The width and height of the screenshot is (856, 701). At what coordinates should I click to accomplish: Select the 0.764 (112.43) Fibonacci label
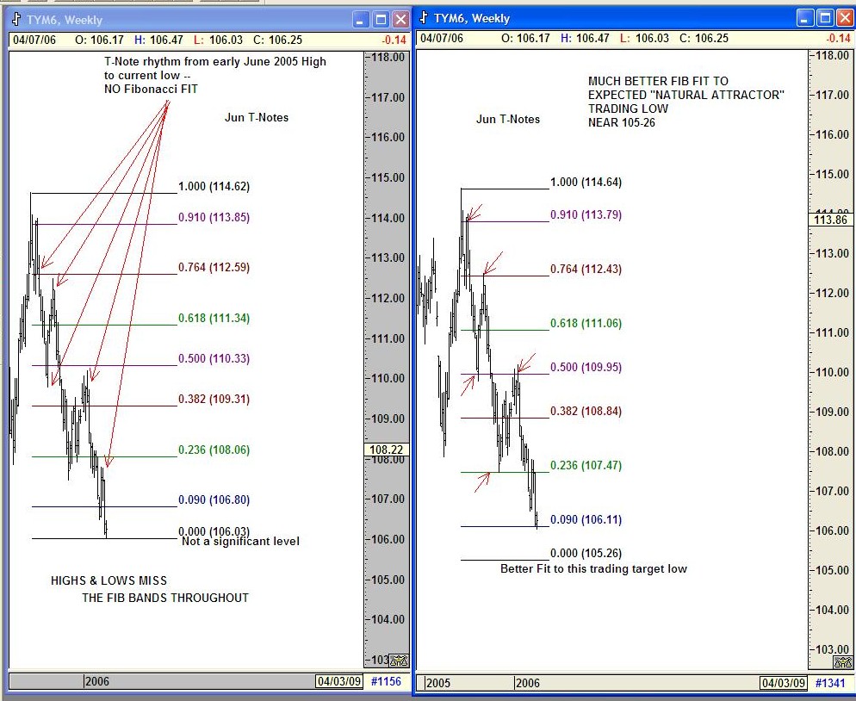pyautogui.click(x=586, y=269)
